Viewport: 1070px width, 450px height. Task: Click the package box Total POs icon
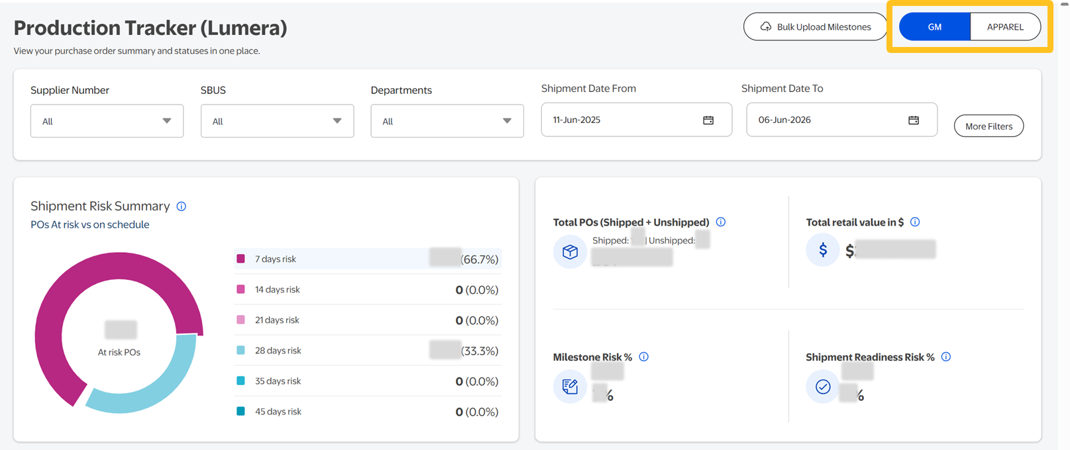[570, 251]
